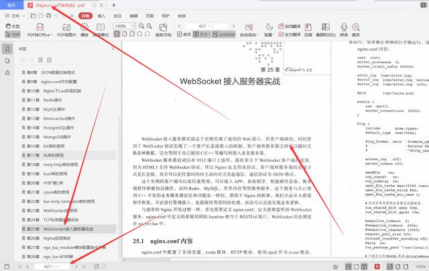Jump to last page in status bar

coord(84,266)
